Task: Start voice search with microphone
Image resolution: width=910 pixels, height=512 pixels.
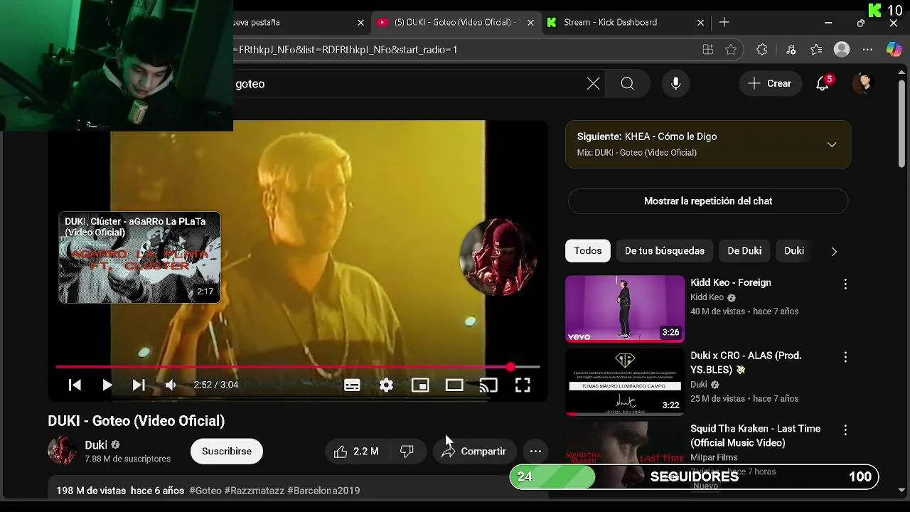Action: point(676,84)
